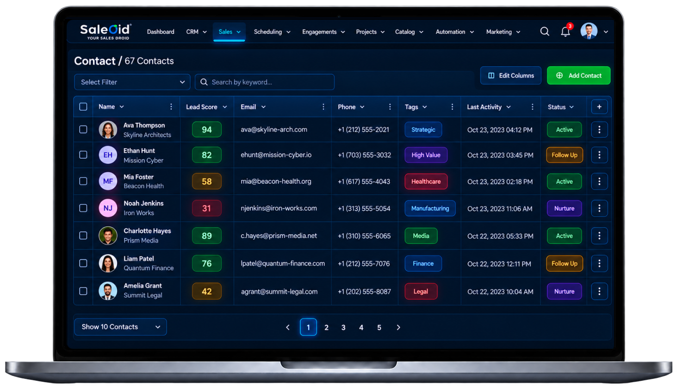Expand the CRM navigation menu
677x386 pixels.
[x=196, y=32]
